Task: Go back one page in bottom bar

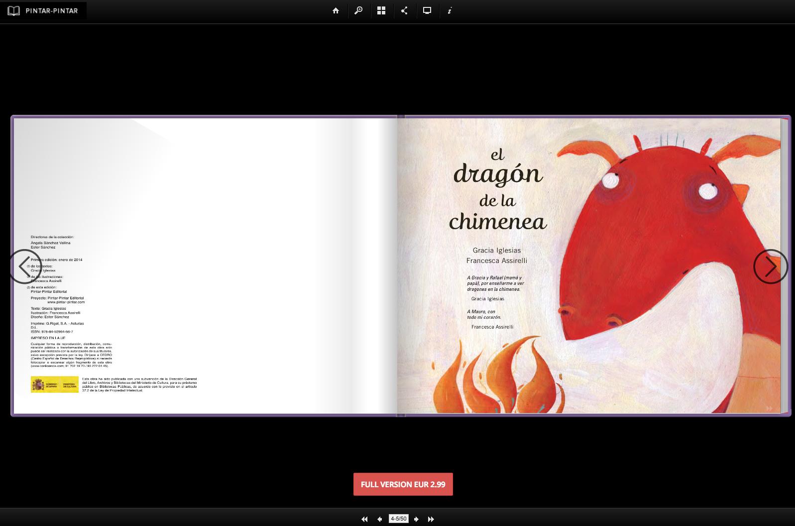Action: 380,519
